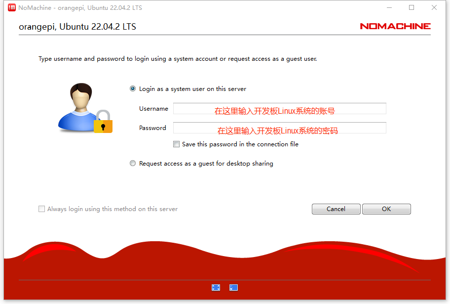Viewport: 450px width, 304px height.
Task: Click the Username label
Action: [x=153, y=108]
